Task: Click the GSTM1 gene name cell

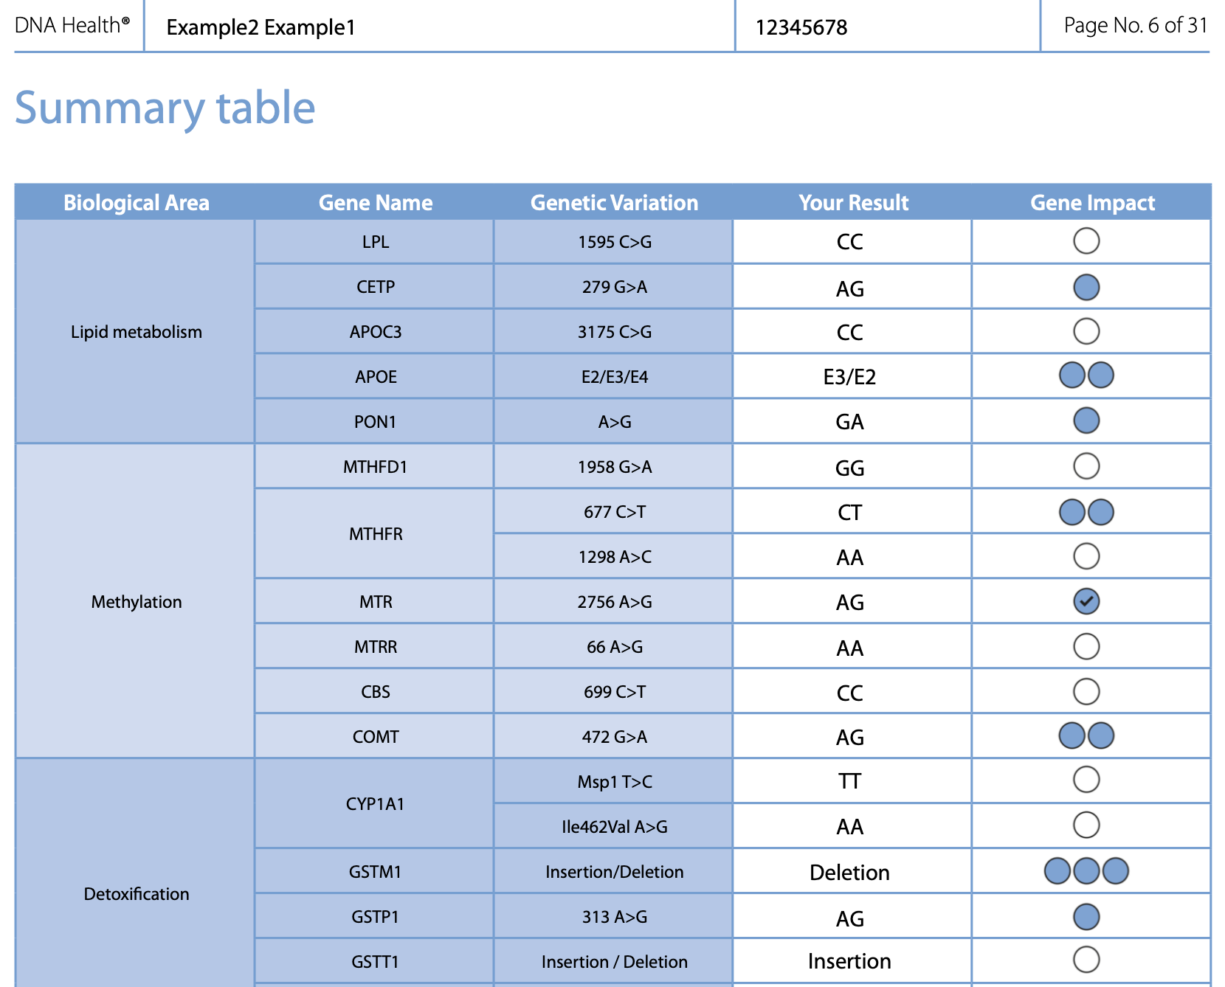Action: pyautogui.click(x=376, y=872)
